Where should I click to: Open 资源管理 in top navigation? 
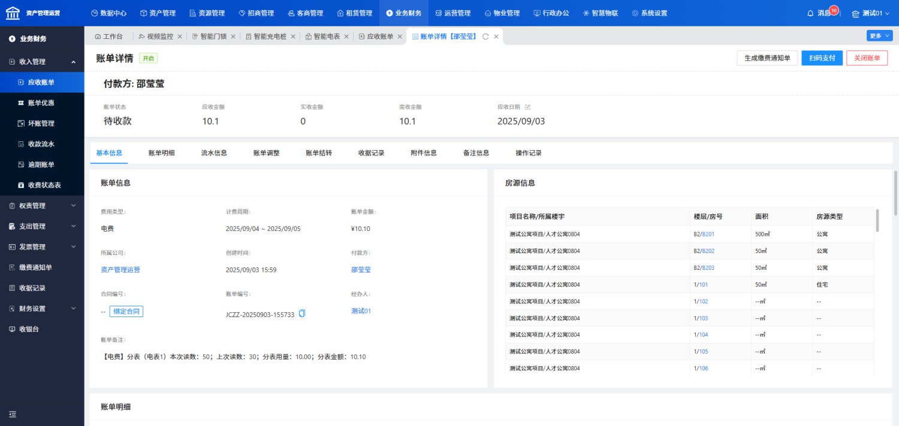pyautogui.click(x=207, y=13)
